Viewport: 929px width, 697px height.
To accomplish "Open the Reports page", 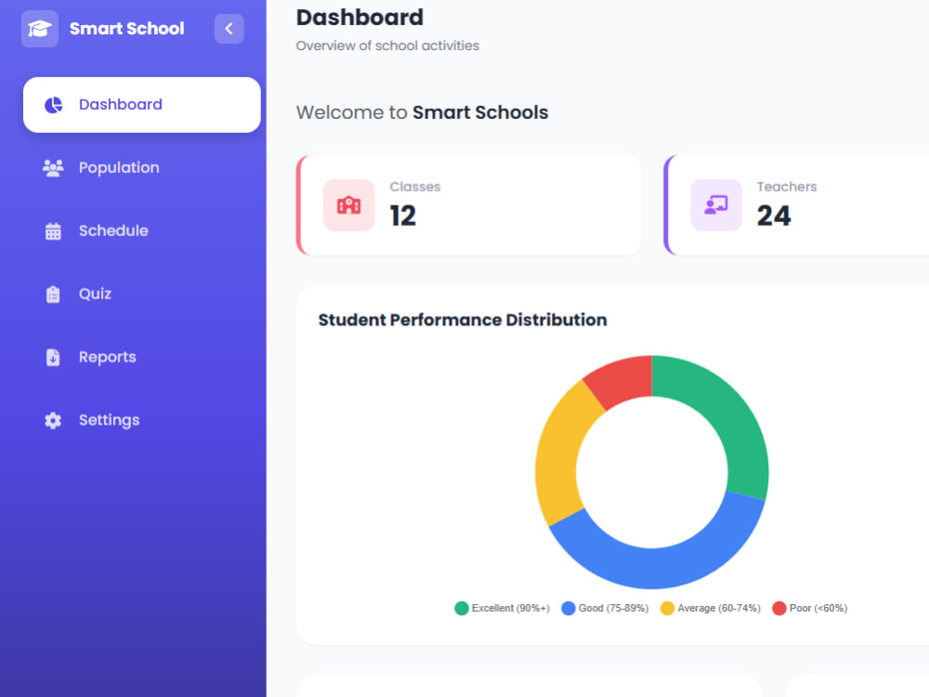I will point(141,358).
